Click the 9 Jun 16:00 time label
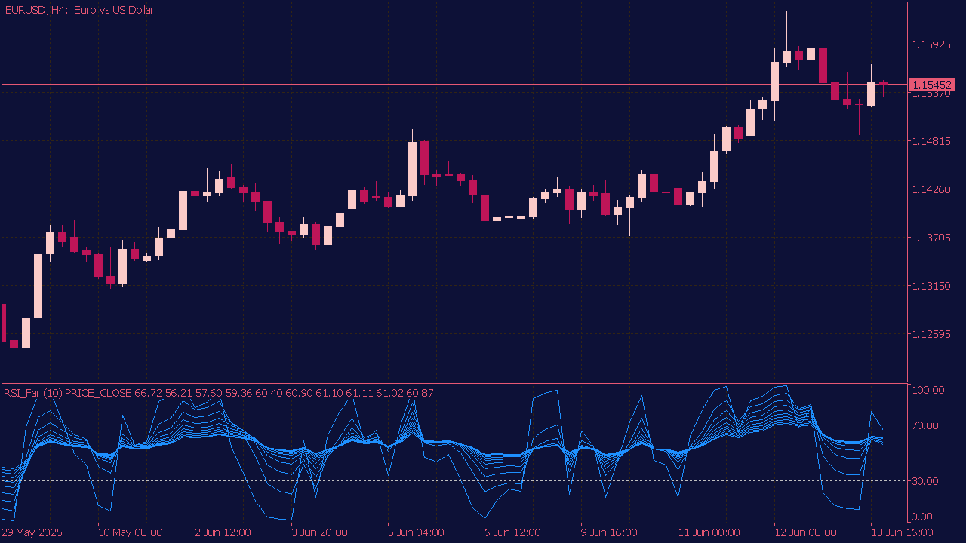 click(x=609, y=532)
